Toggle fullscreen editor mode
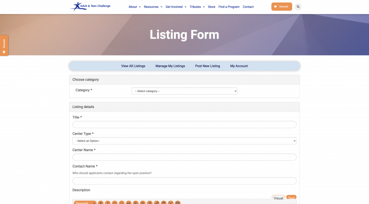This screenshot has width=369, height=204. pos(170,203)
